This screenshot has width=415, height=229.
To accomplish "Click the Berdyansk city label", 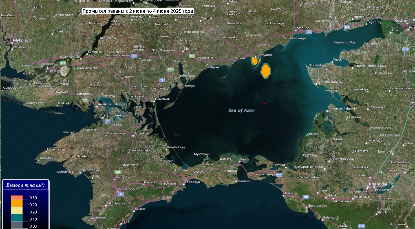I will click(264, 55).
